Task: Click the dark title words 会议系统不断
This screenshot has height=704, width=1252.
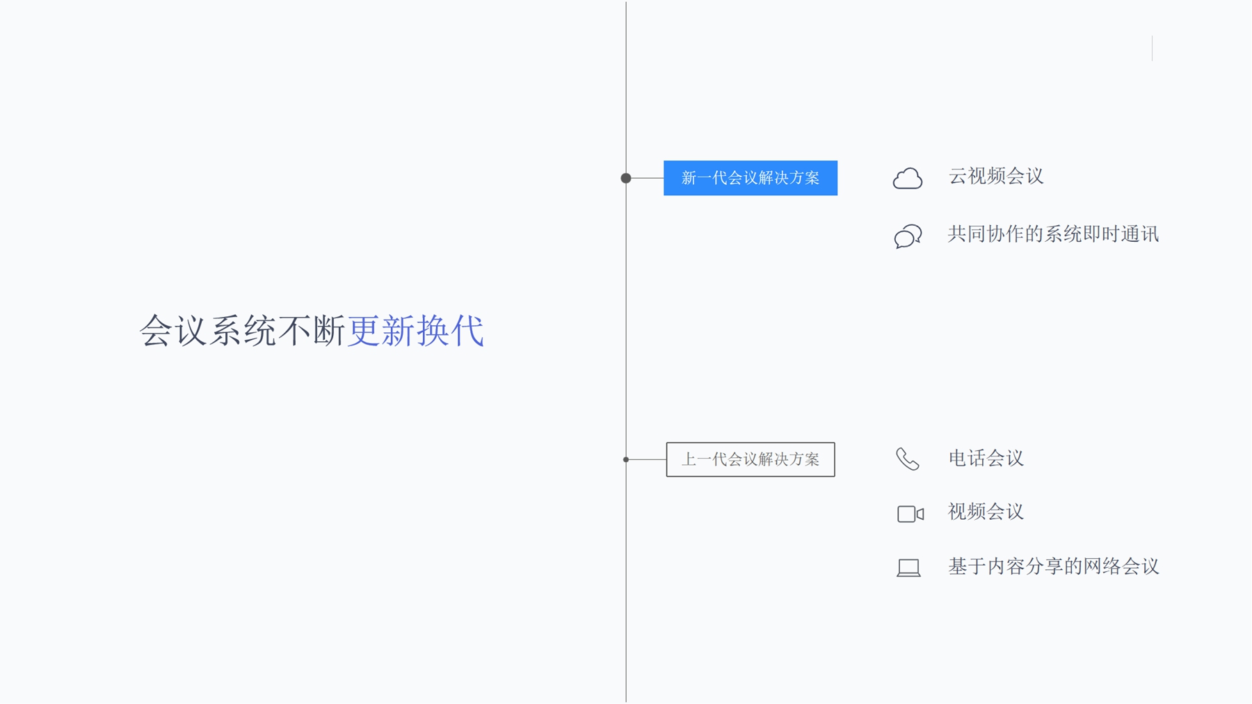Action: (243, 331)
